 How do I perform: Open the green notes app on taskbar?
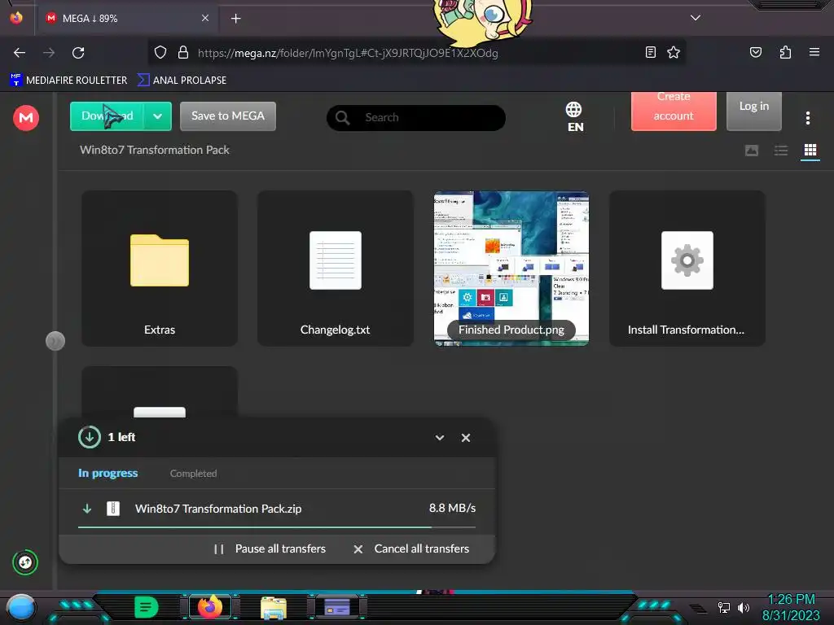tap(147, 607)
